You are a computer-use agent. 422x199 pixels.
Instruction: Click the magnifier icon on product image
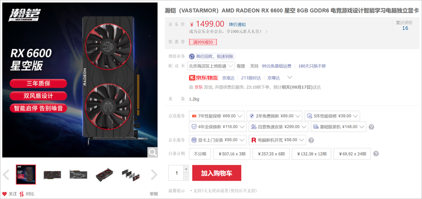pos(152,152)
